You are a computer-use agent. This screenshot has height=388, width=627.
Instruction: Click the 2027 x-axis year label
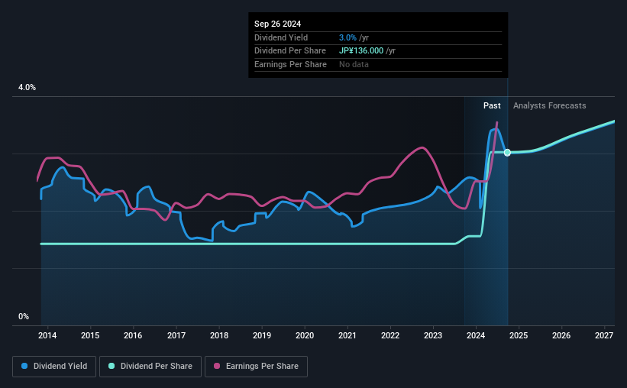point(604,335)
